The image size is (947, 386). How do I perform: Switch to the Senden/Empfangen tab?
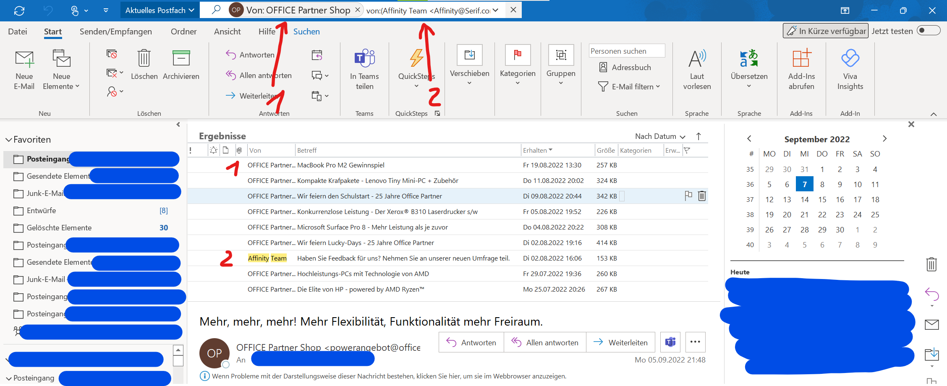[x=116, y=31]
